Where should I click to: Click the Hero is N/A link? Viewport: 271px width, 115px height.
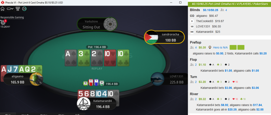click(x=219, y=47)
